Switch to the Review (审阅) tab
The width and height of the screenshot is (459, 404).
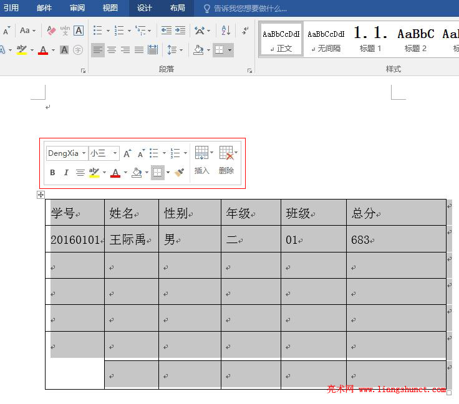click(77, 7)
